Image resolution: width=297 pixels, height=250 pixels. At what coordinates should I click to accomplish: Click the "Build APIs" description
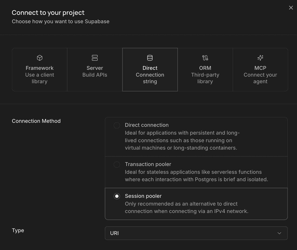[95, 75]
